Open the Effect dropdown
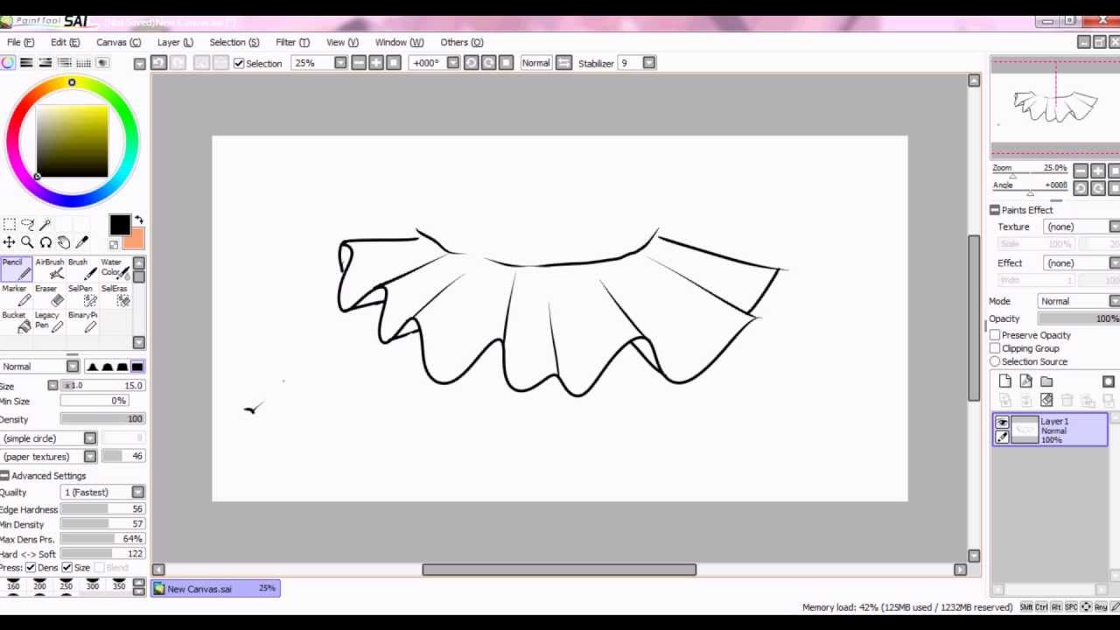 coord(1115,263)
